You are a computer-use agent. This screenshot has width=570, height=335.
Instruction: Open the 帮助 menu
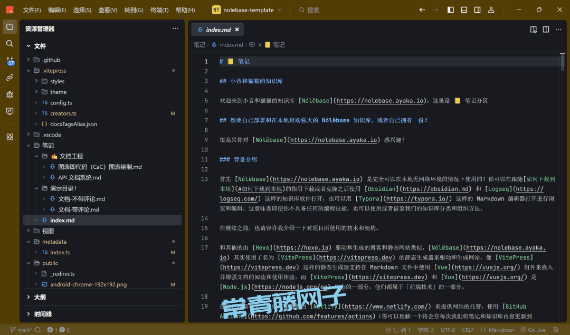[x=185, y=10]
